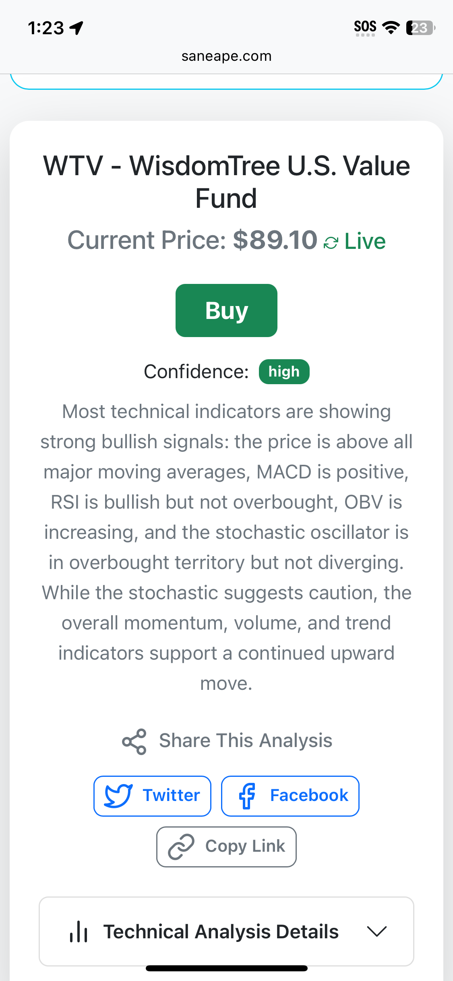Image resolution: width=453 pixels, height=981 pixels.
Task: Tap the battery indicator icon
Action: [x=420, y=28]
